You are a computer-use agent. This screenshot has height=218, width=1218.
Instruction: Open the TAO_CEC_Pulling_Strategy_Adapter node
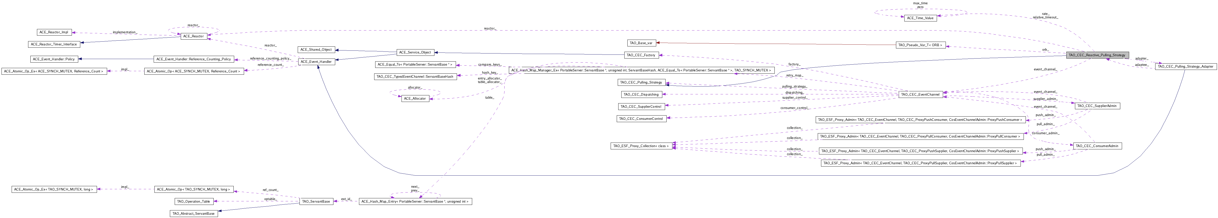[1184, 67]
